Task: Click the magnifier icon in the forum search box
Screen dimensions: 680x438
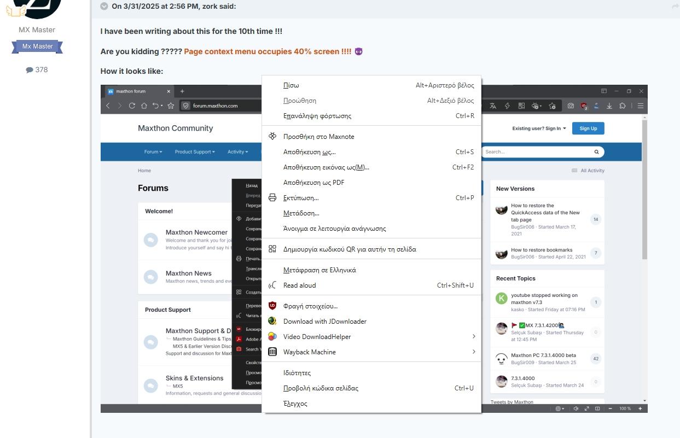Action: click(x=596, y=152)
